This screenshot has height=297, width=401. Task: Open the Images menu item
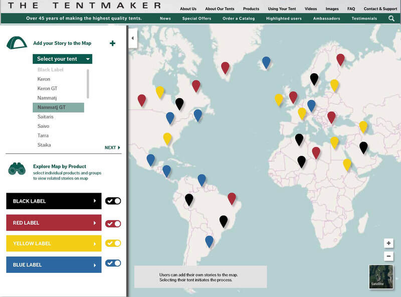[x=332, y=9]
